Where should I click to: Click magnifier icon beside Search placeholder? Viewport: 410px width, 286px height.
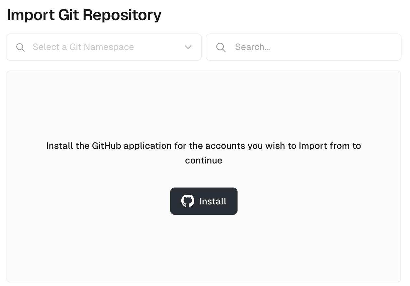pos(221,47)
